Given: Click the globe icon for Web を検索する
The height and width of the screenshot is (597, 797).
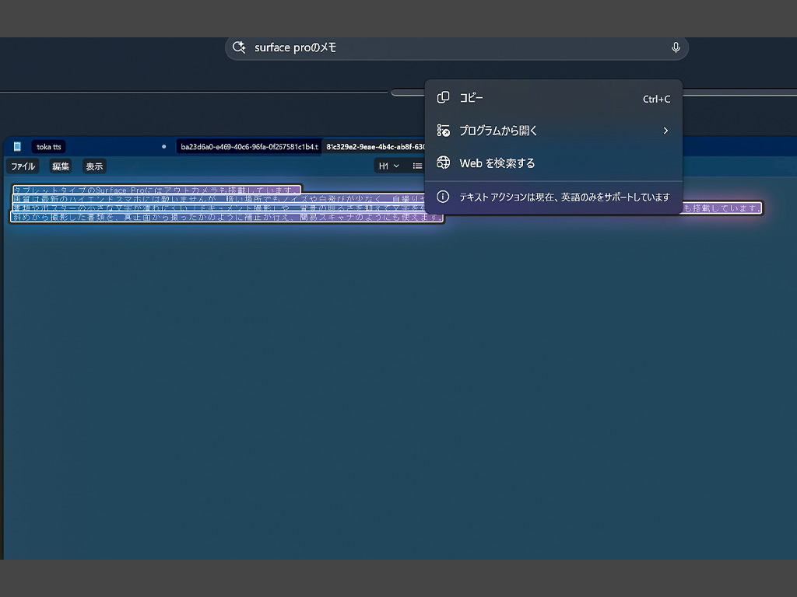Looking at the screenshot, I should click(443, 162).
